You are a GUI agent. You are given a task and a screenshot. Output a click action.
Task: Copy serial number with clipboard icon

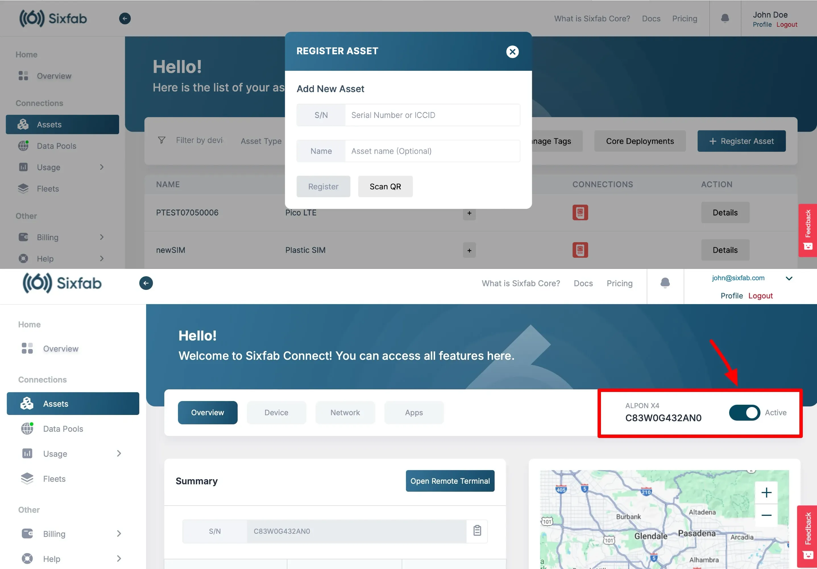click(x=477, y=530)
